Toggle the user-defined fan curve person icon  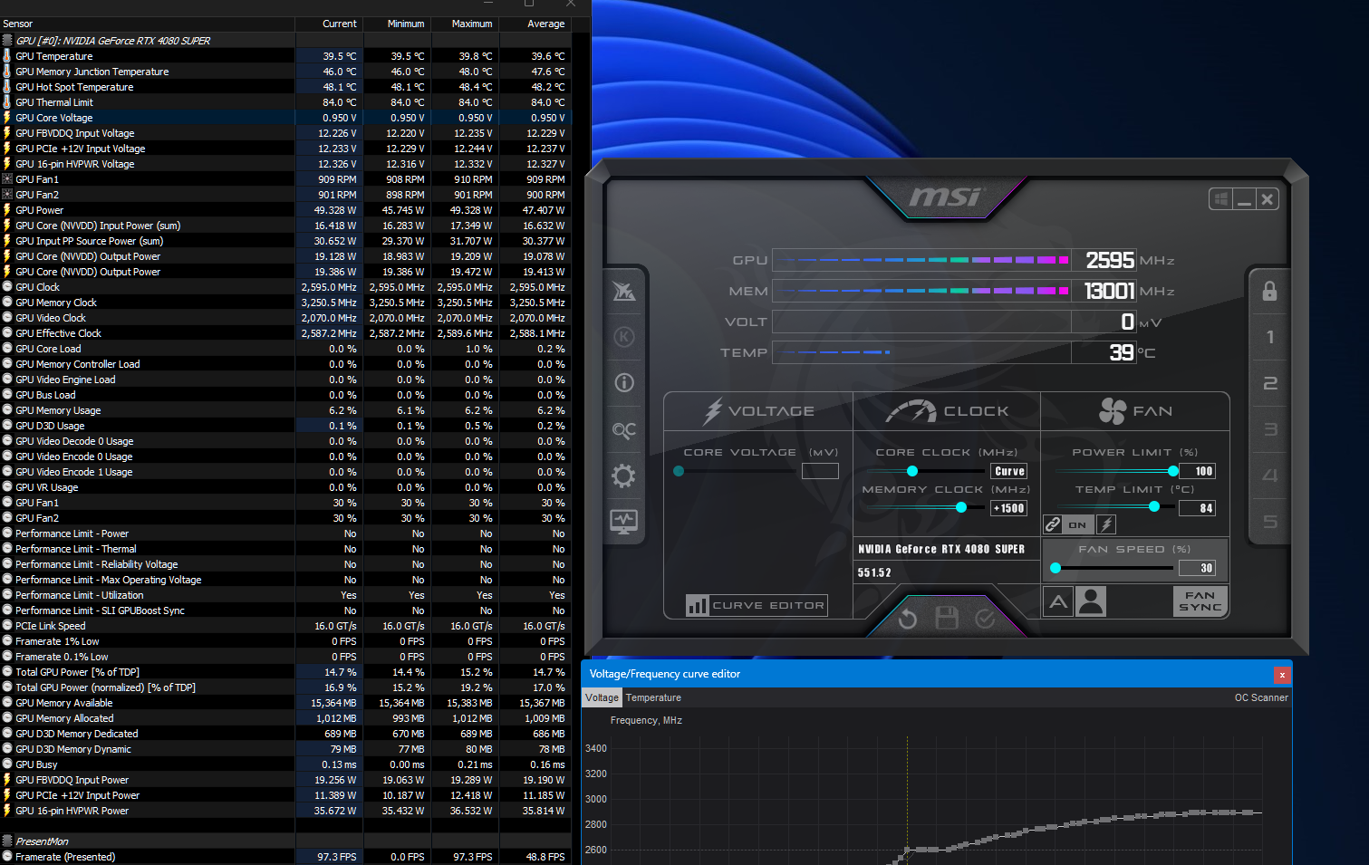pos(1091,601)
